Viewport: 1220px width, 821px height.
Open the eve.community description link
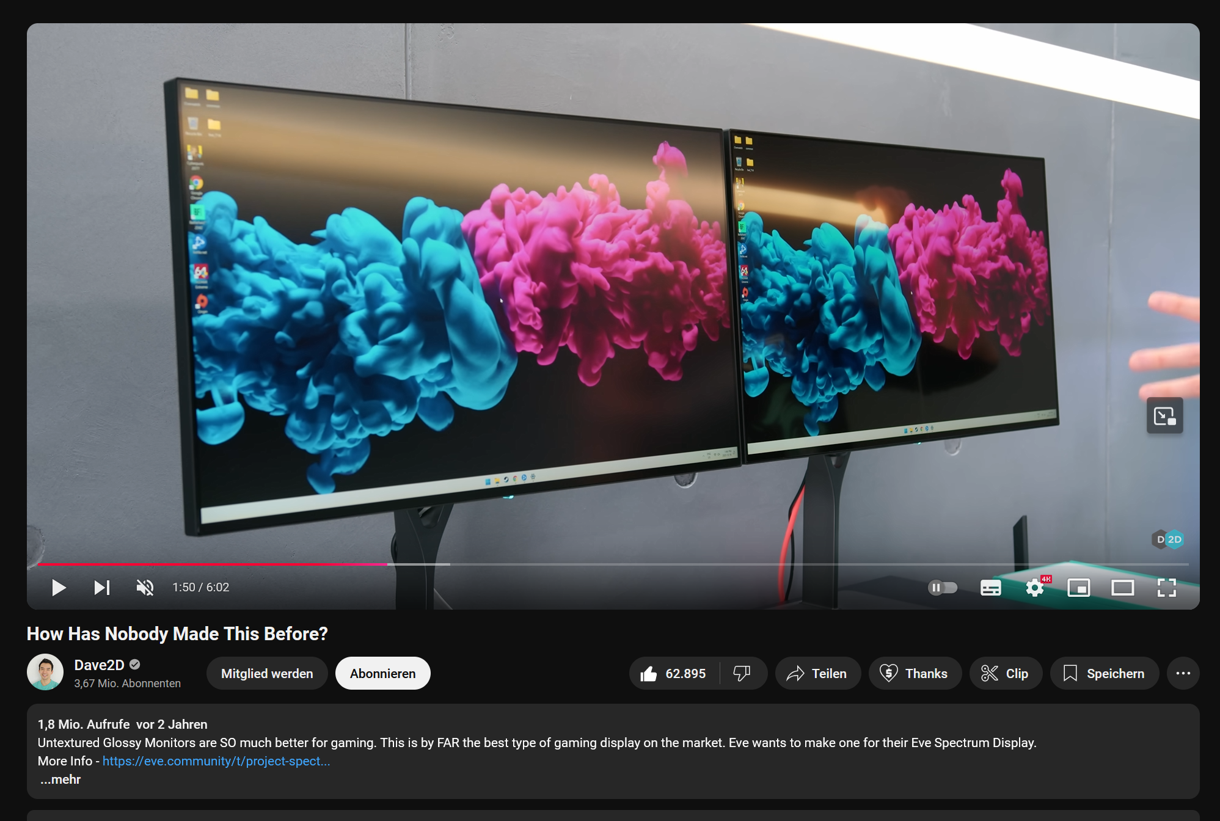click(216, 761)
